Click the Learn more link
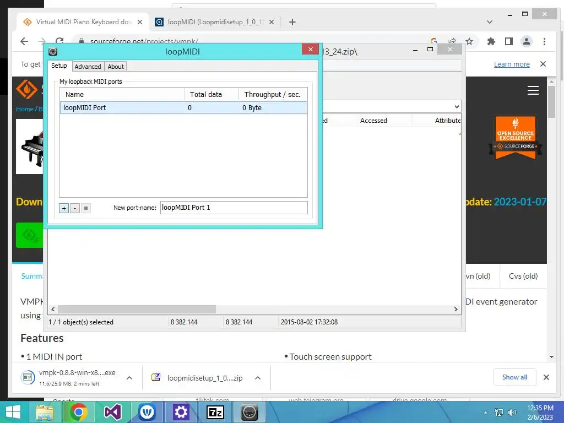Screen dimensions: 564x423 coord(512,64)
